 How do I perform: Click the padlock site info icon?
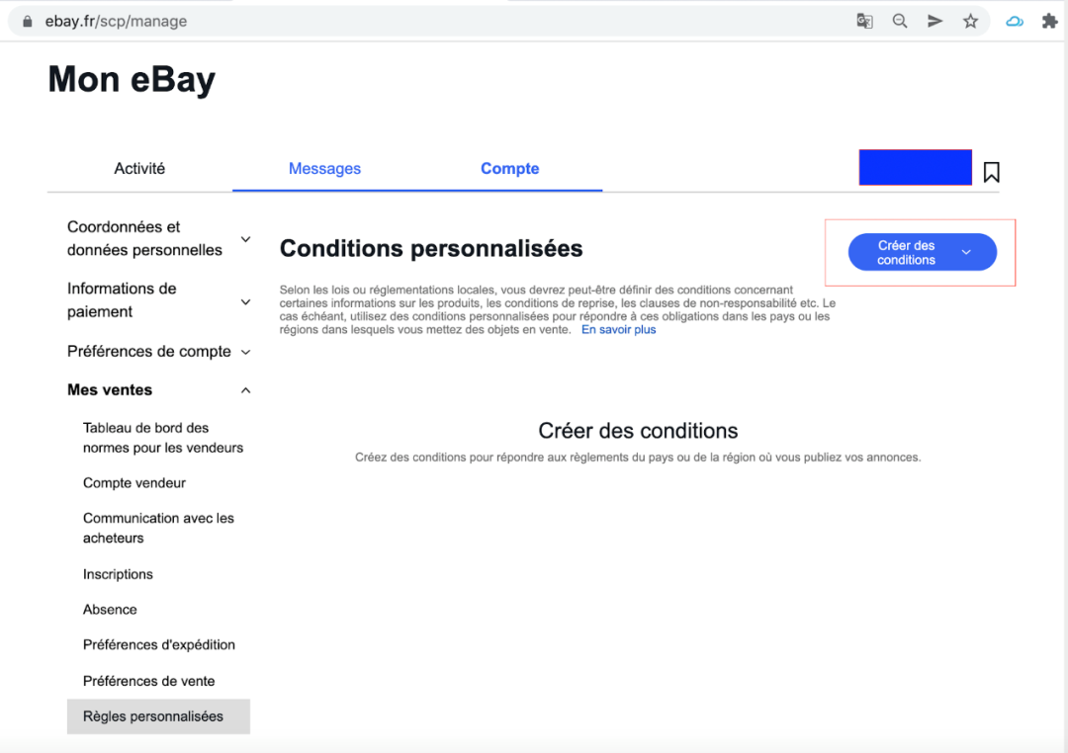28,21
